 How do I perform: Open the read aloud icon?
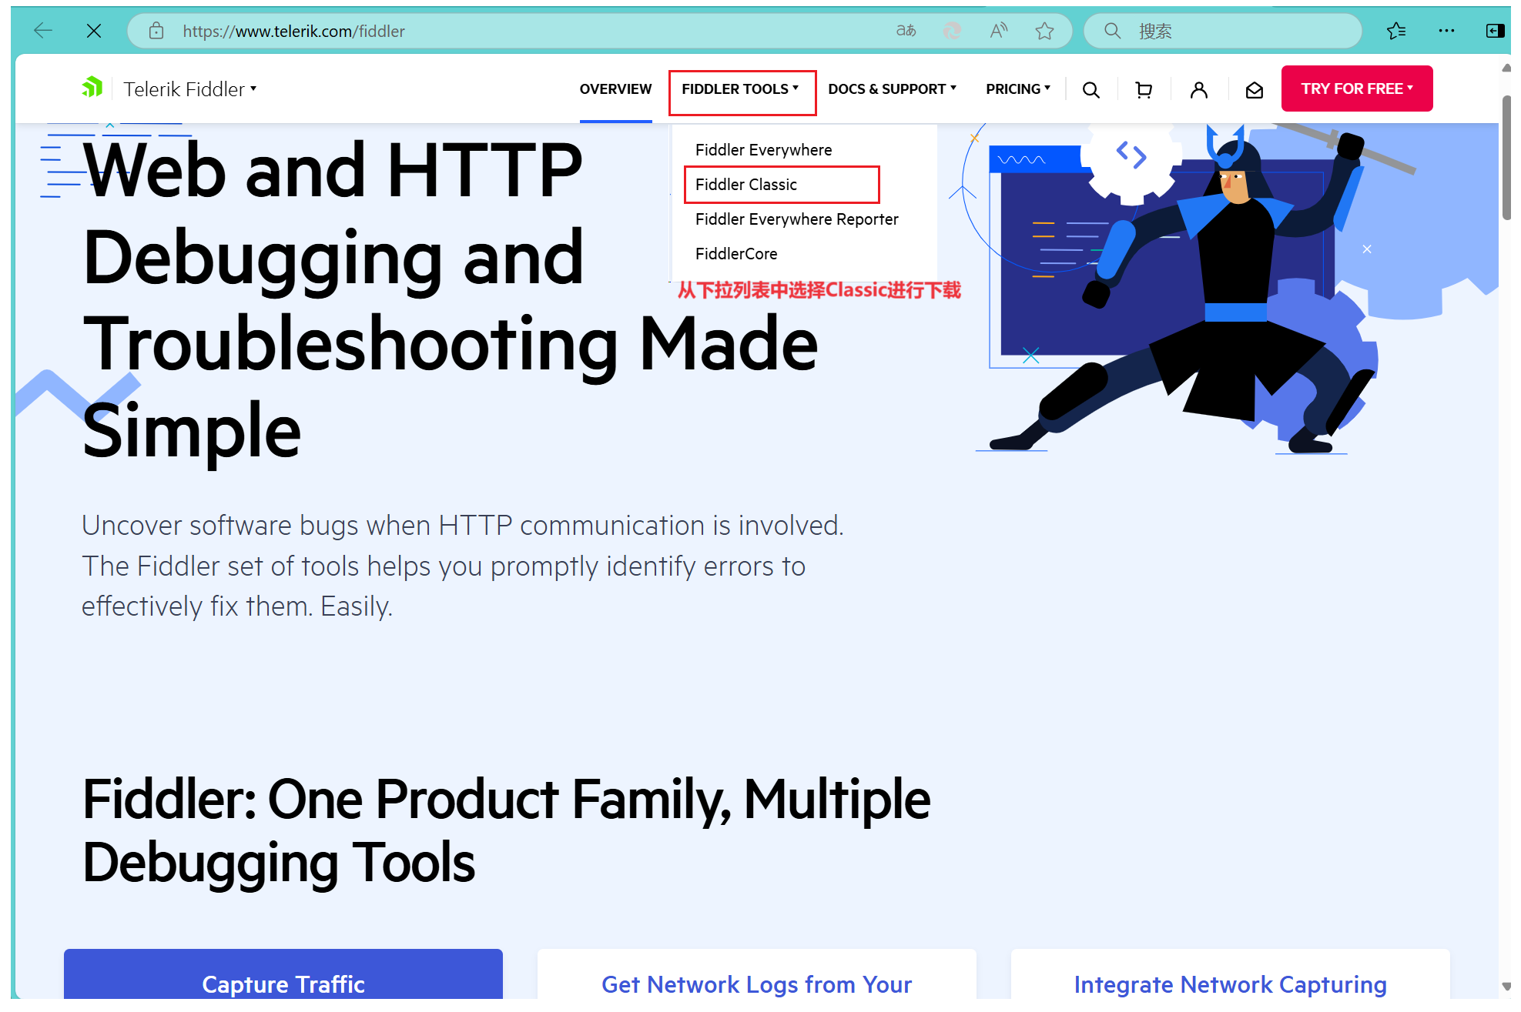click(998, 31)
